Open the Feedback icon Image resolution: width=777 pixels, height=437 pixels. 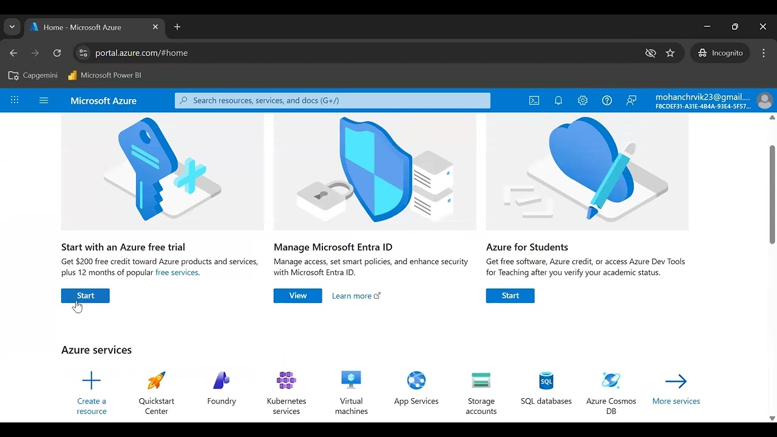(x=631, y=101)
